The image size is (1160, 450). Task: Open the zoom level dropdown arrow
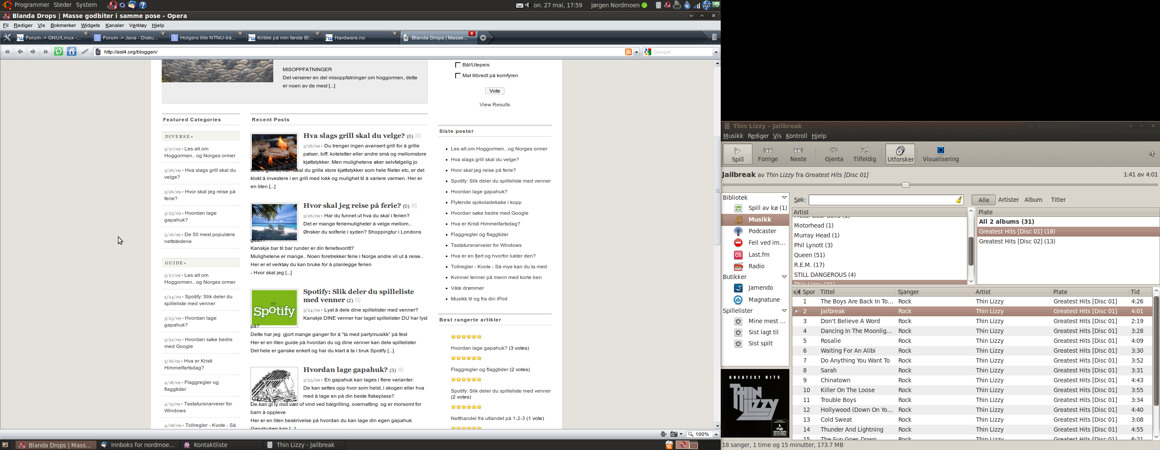click(716, 435)
